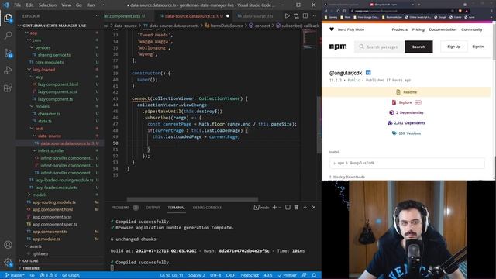Click the editor horizontal scrollbar

192,199
